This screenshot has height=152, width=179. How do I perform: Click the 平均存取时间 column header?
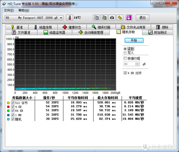(78, 98)
